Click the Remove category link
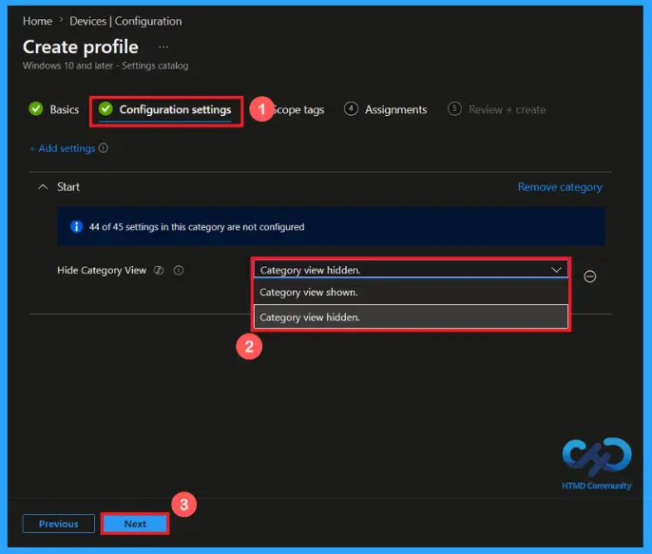The width and height of the screenshot is (652, 554). tap(560, 187)
